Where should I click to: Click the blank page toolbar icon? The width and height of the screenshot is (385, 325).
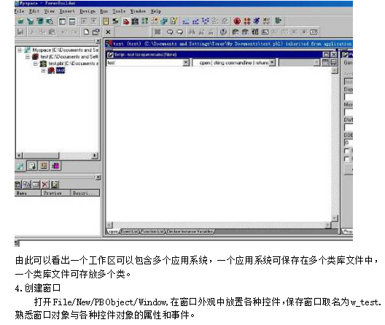[x=86, y=32]
